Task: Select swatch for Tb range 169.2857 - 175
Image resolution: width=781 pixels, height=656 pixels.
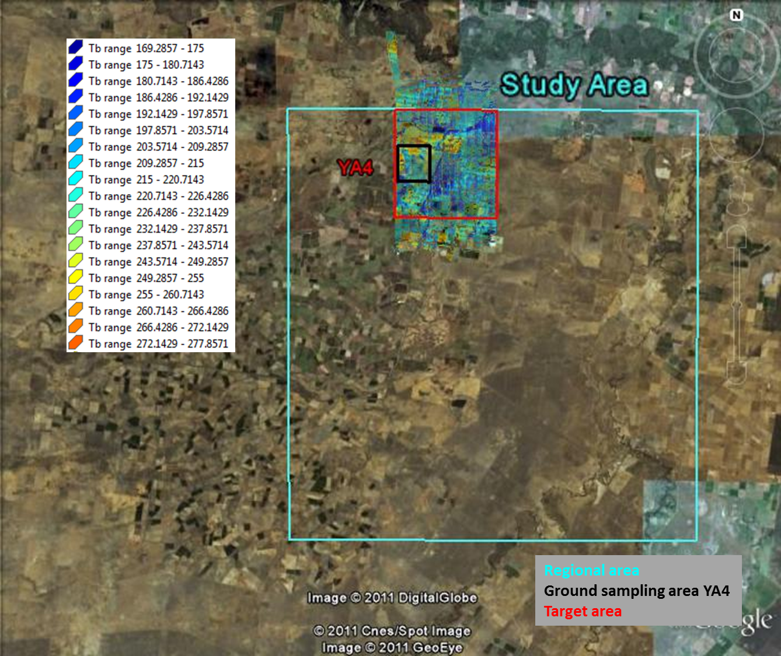Action: click(76, 47)
